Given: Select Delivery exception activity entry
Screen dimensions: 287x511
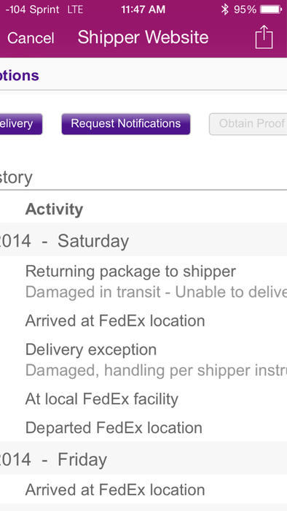Looking at the screenshot, I should [x=91, y=350].
